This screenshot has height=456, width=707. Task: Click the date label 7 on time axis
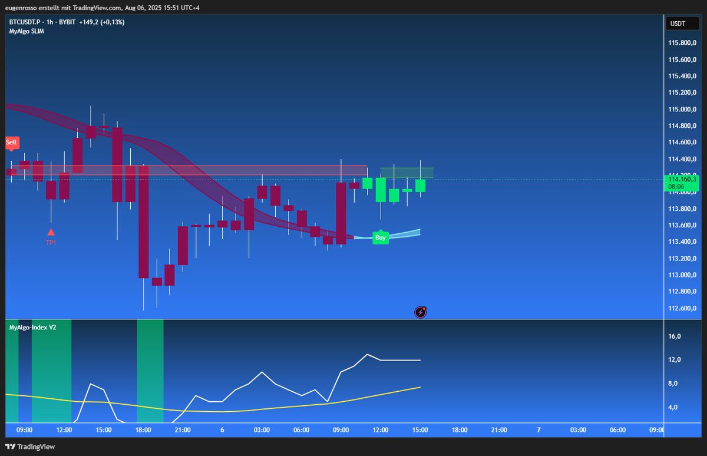coord(538,430)
